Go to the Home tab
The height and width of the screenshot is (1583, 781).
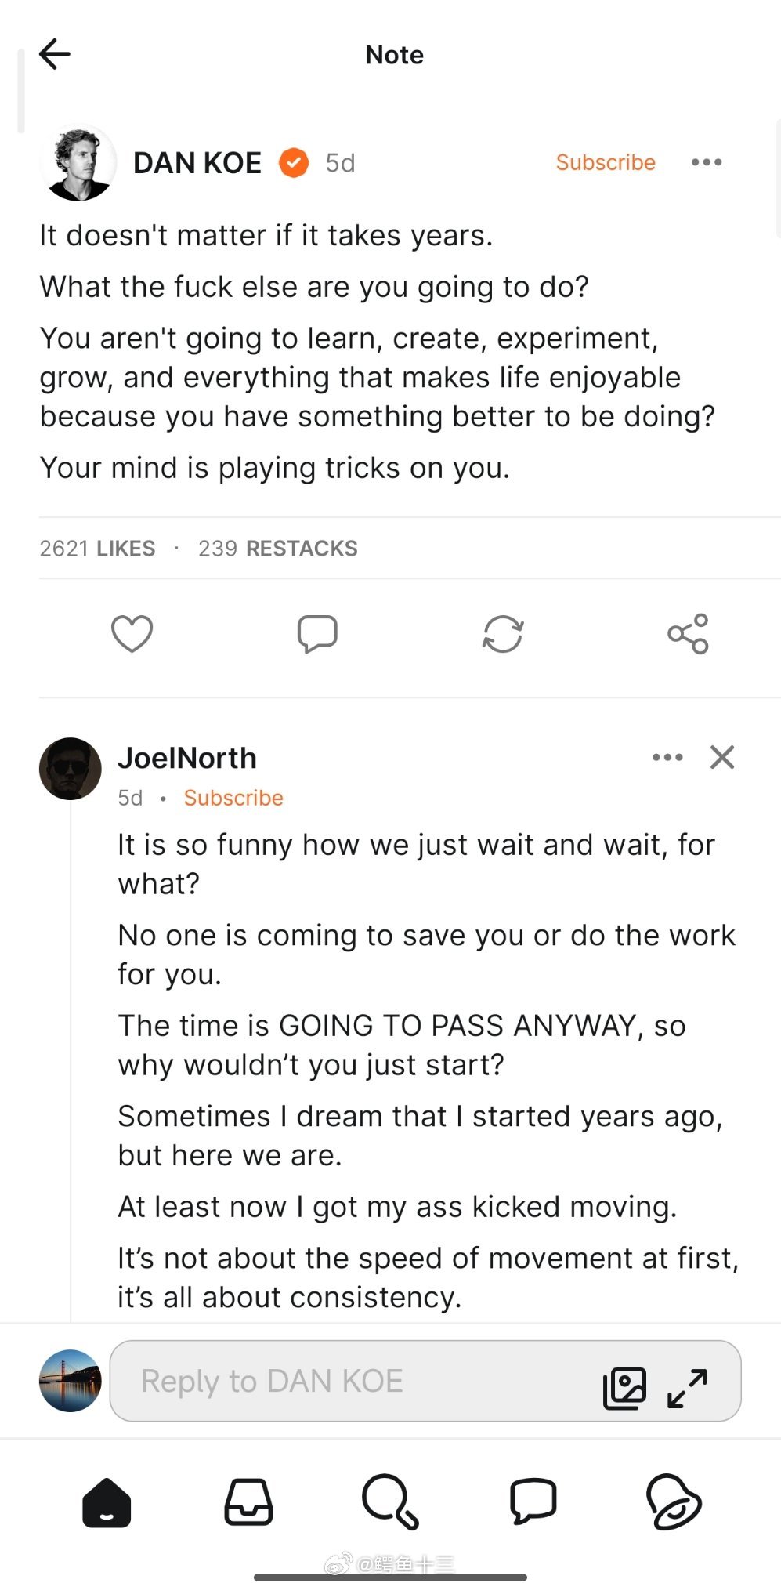(x=107, y=1502)
